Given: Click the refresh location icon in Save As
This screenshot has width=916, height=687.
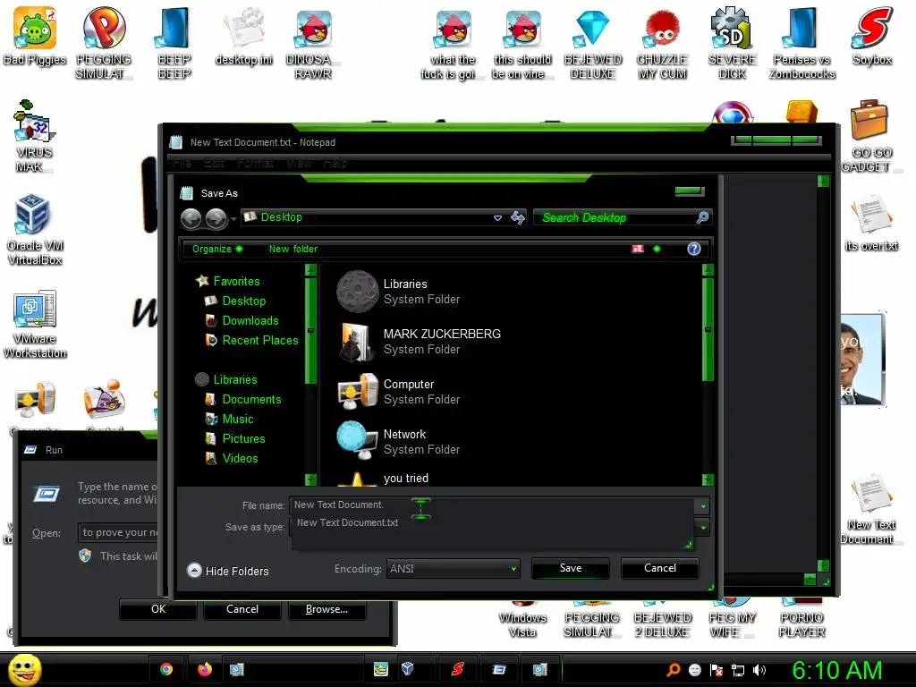Looking at the screenshot, I should point(518,217).
